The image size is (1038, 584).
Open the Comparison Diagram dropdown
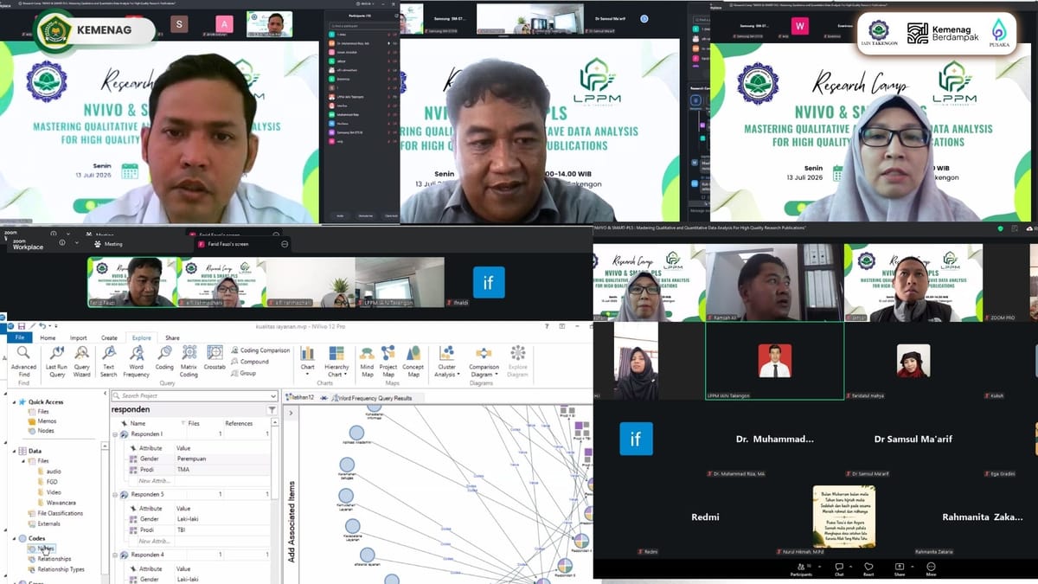point(484,361)
